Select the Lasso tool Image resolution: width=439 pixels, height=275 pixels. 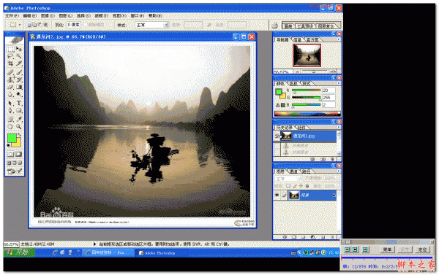(10, 57)
